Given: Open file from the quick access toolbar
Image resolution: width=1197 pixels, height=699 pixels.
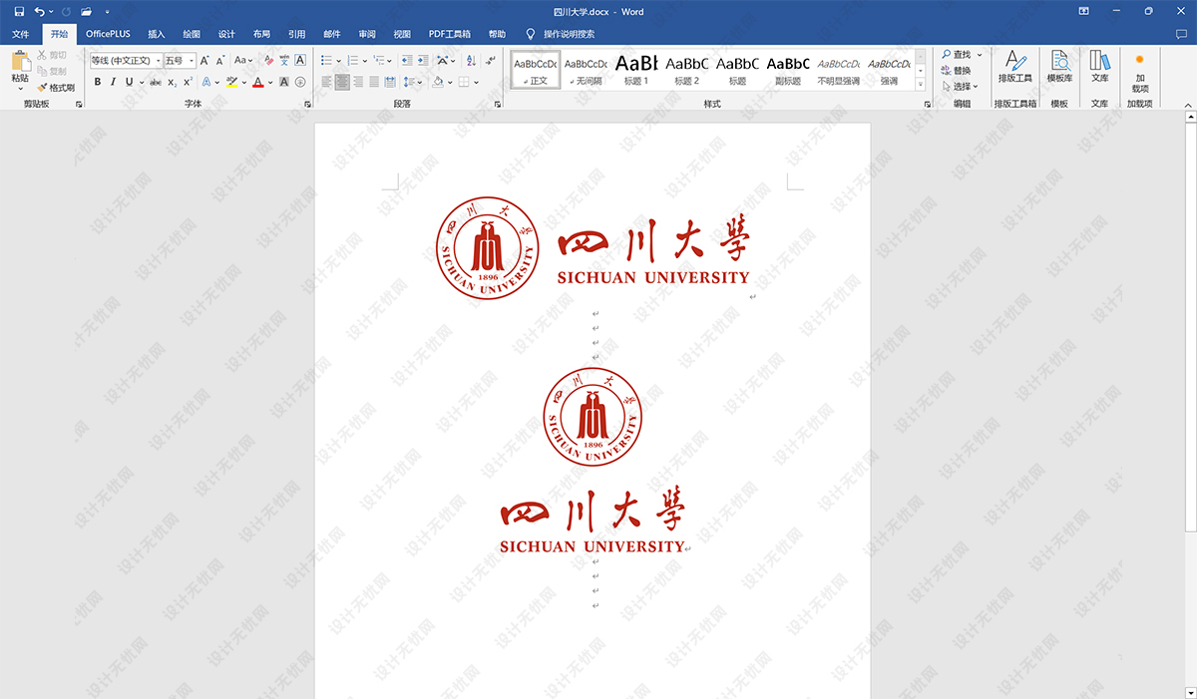Looking at the screenshot, I should tap(86, 12).
